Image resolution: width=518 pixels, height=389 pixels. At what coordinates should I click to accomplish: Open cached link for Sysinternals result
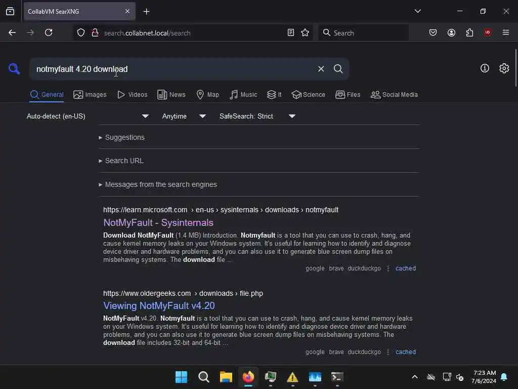coord(406,268)
